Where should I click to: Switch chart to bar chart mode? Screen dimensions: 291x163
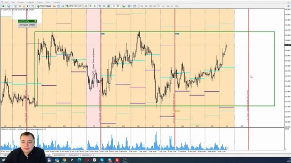click(x=86, y=6)
